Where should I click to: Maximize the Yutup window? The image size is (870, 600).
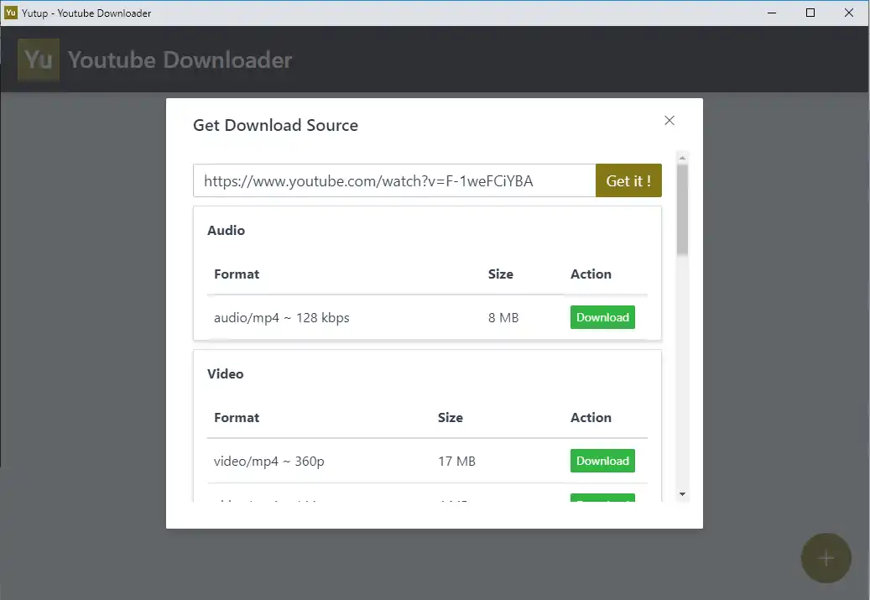pos(810,13)
